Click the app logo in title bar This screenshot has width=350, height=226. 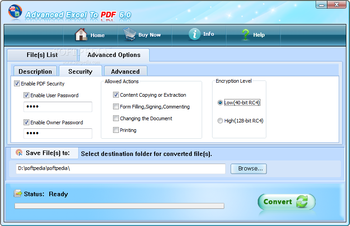click(x=15, y=11)
